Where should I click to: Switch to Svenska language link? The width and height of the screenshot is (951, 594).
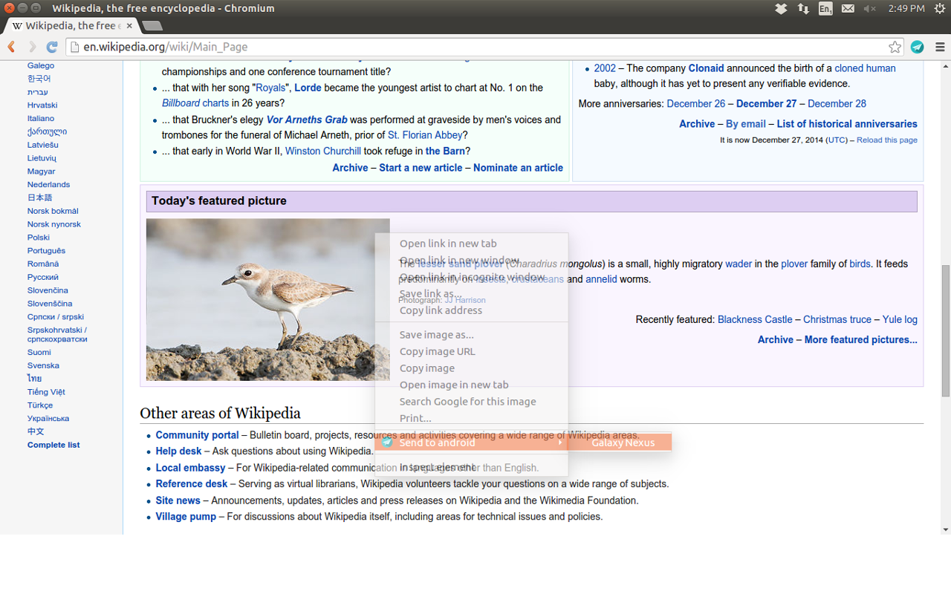(x=42, y=366)
